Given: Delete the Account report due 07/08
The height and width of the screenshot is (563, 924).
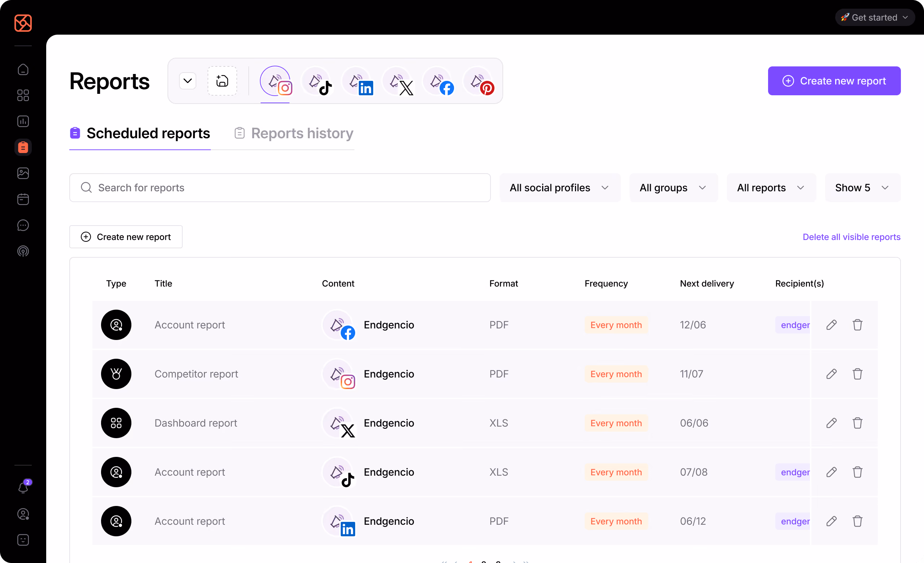Looking at the screenshot, I should coord(858,472).
